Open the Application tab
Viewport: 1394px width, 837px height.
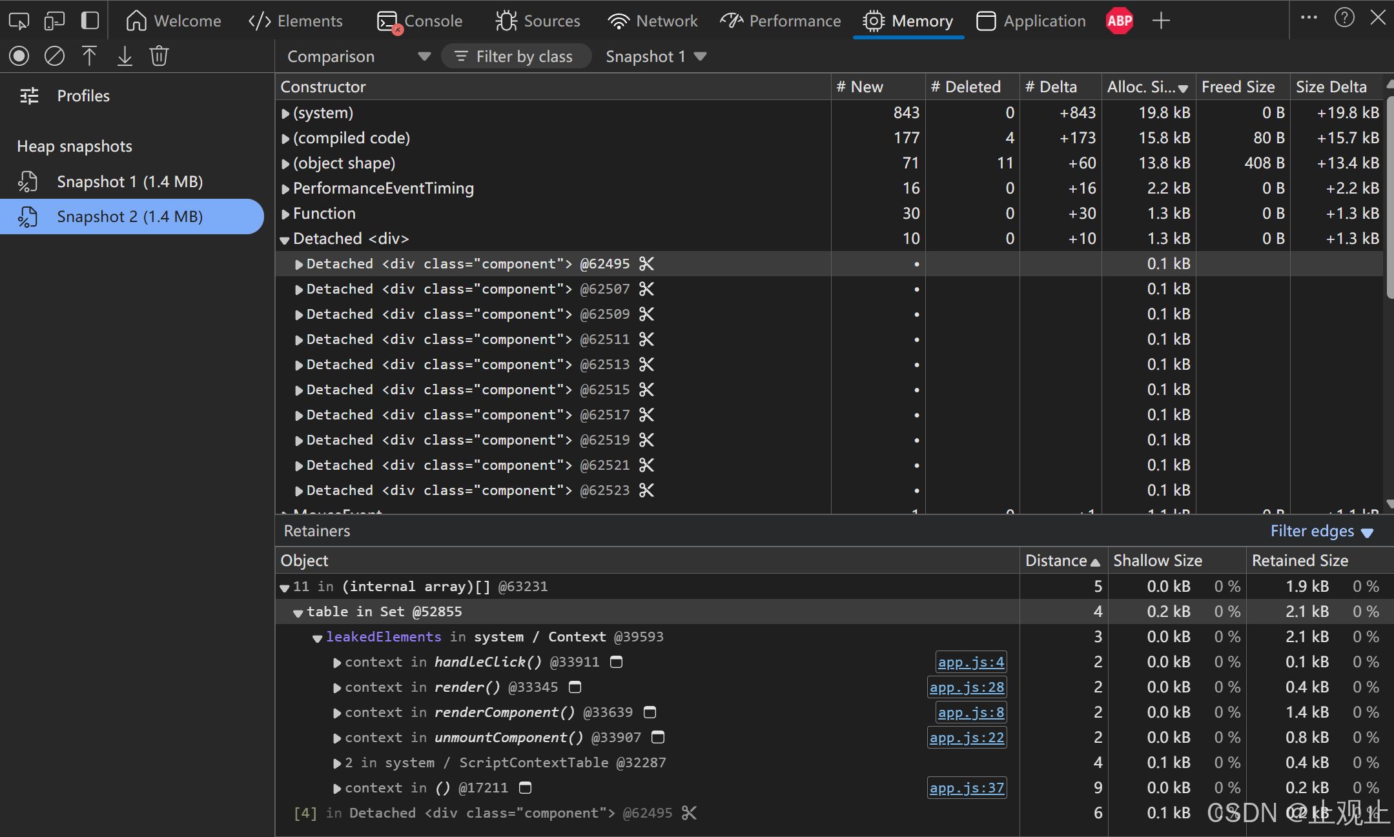point(1031,21)
